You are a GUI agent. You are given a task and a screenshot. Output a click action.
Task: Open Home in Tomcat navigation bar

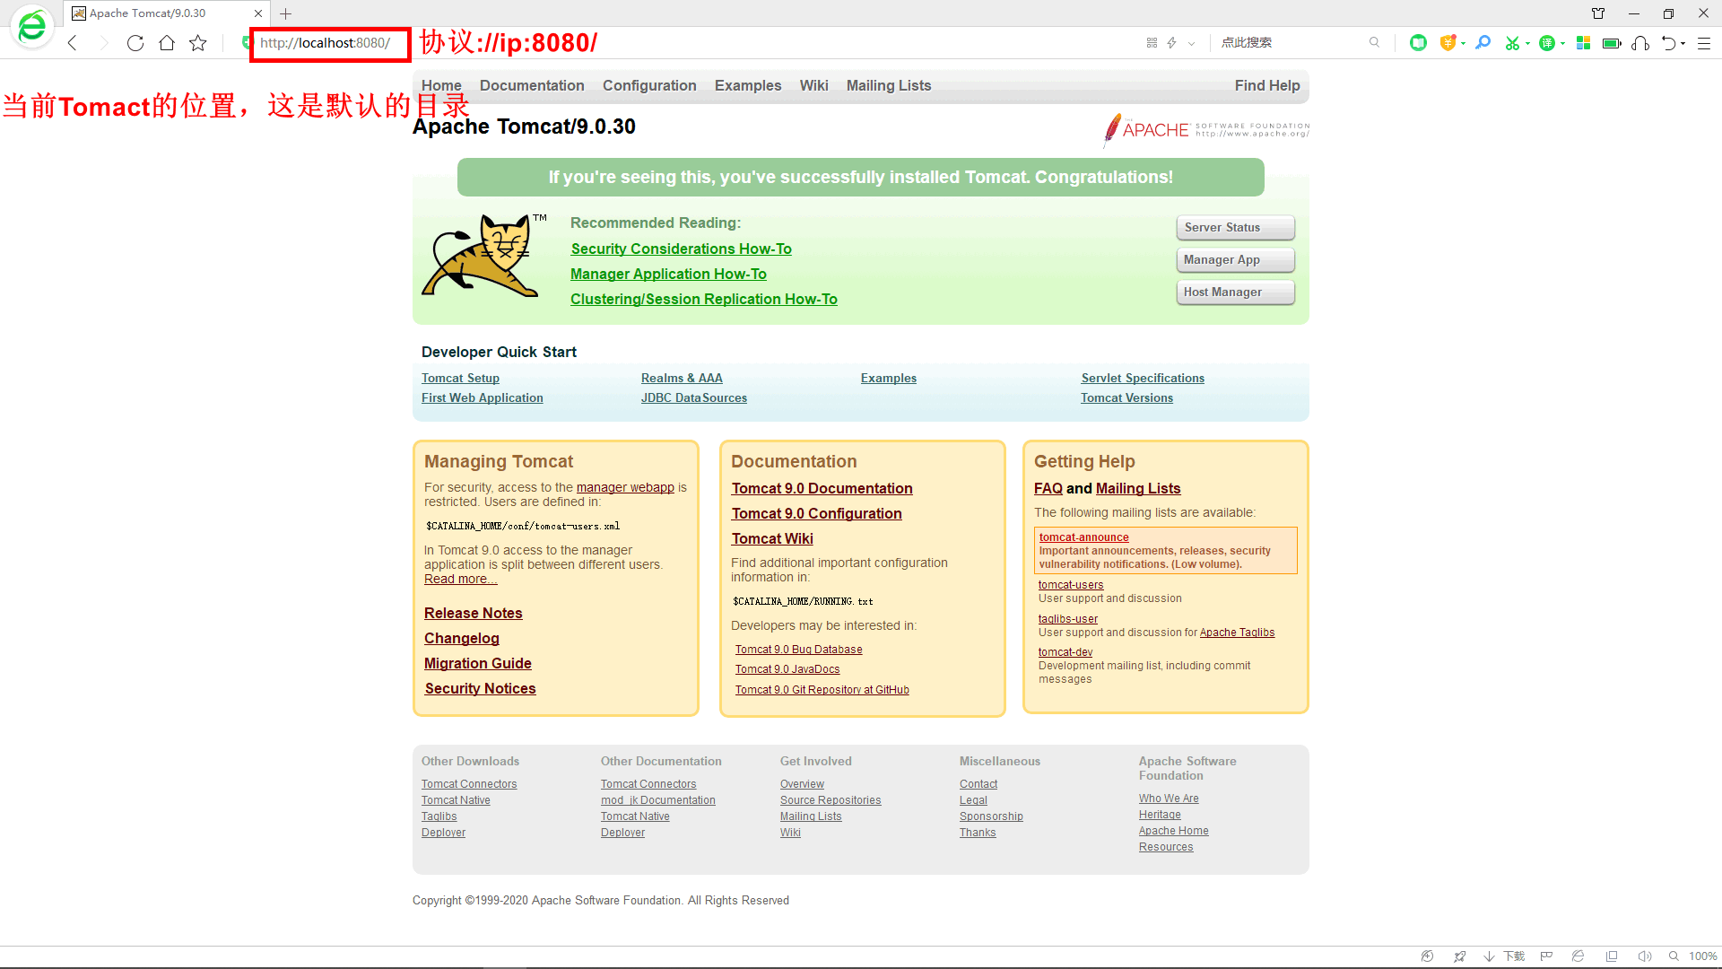441,85
